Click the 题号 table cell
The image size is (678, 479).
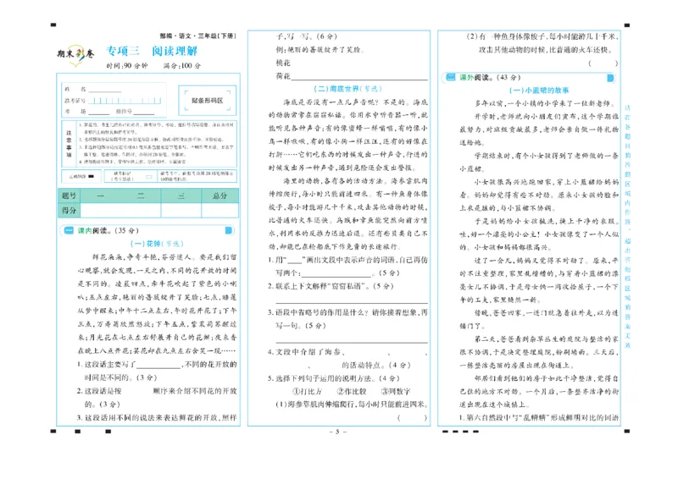coord(69,195)
